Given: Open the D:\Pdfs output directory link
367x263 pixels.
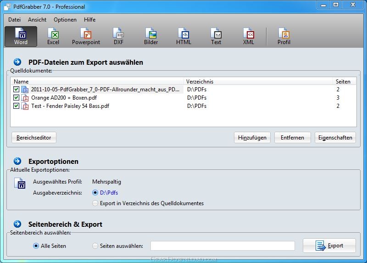Looking at the screenshot, I should (x=109, y=192).
